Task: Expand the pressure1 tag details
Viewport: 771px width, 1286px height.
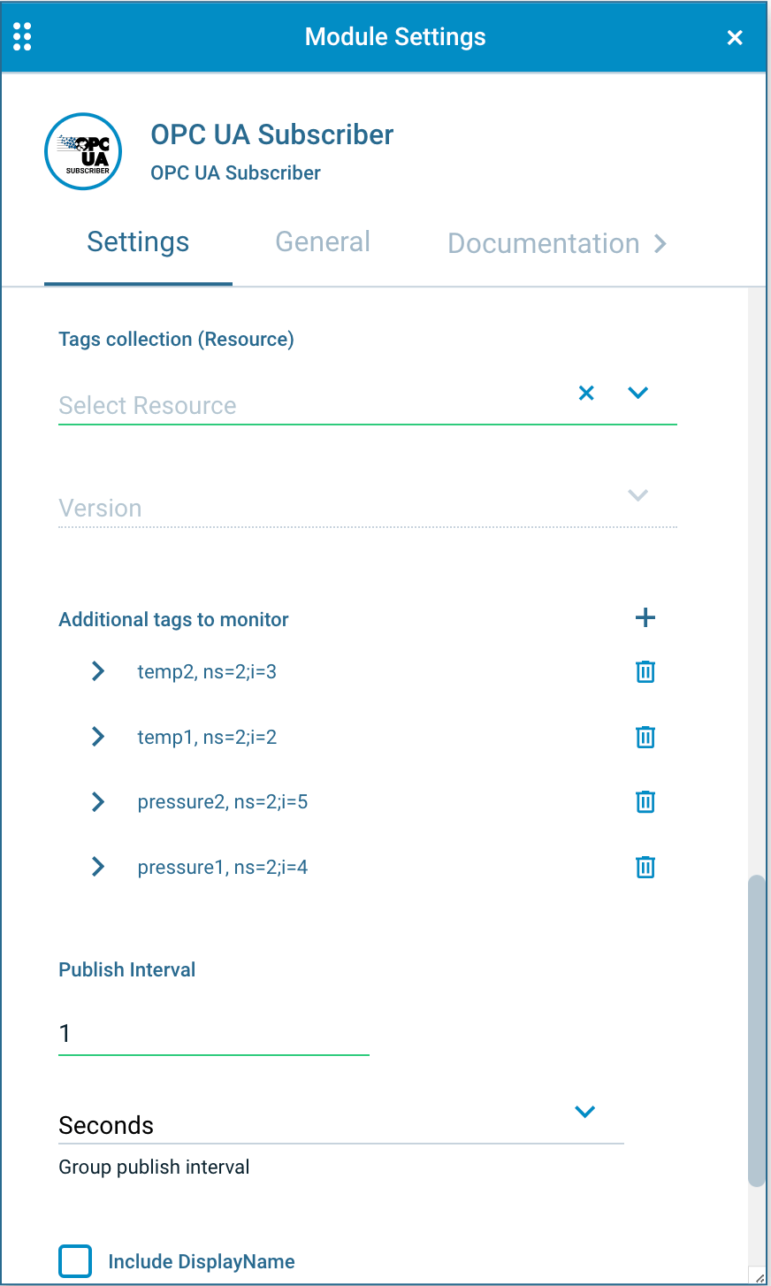Action: click(97, 867)
